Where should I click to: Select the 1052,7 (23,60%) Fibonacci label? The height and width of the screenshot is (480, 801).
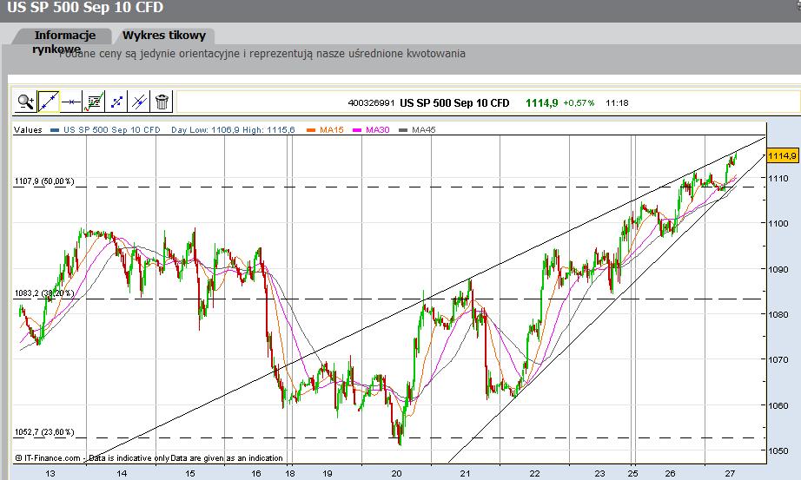coord(44,432)
